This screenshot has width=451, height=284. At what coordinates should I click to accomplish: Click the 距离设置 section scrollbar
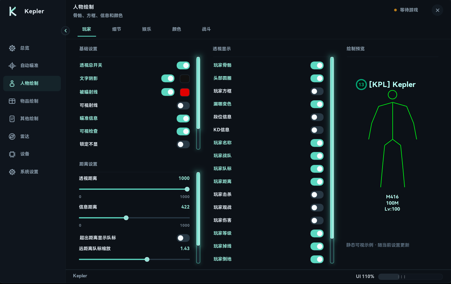(198, 218)
